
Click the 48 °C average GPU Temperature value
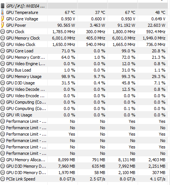click(160, 12)
